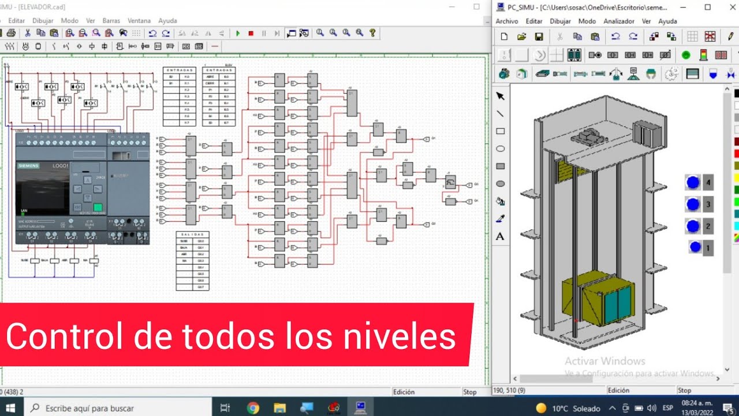Open the taskbar notification center
739x416 pixels.
(x=727, y=407)
